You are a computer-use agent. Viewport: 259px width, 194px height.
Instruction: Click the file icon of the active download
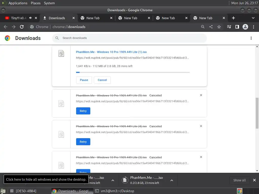click(x=61, y=54)
